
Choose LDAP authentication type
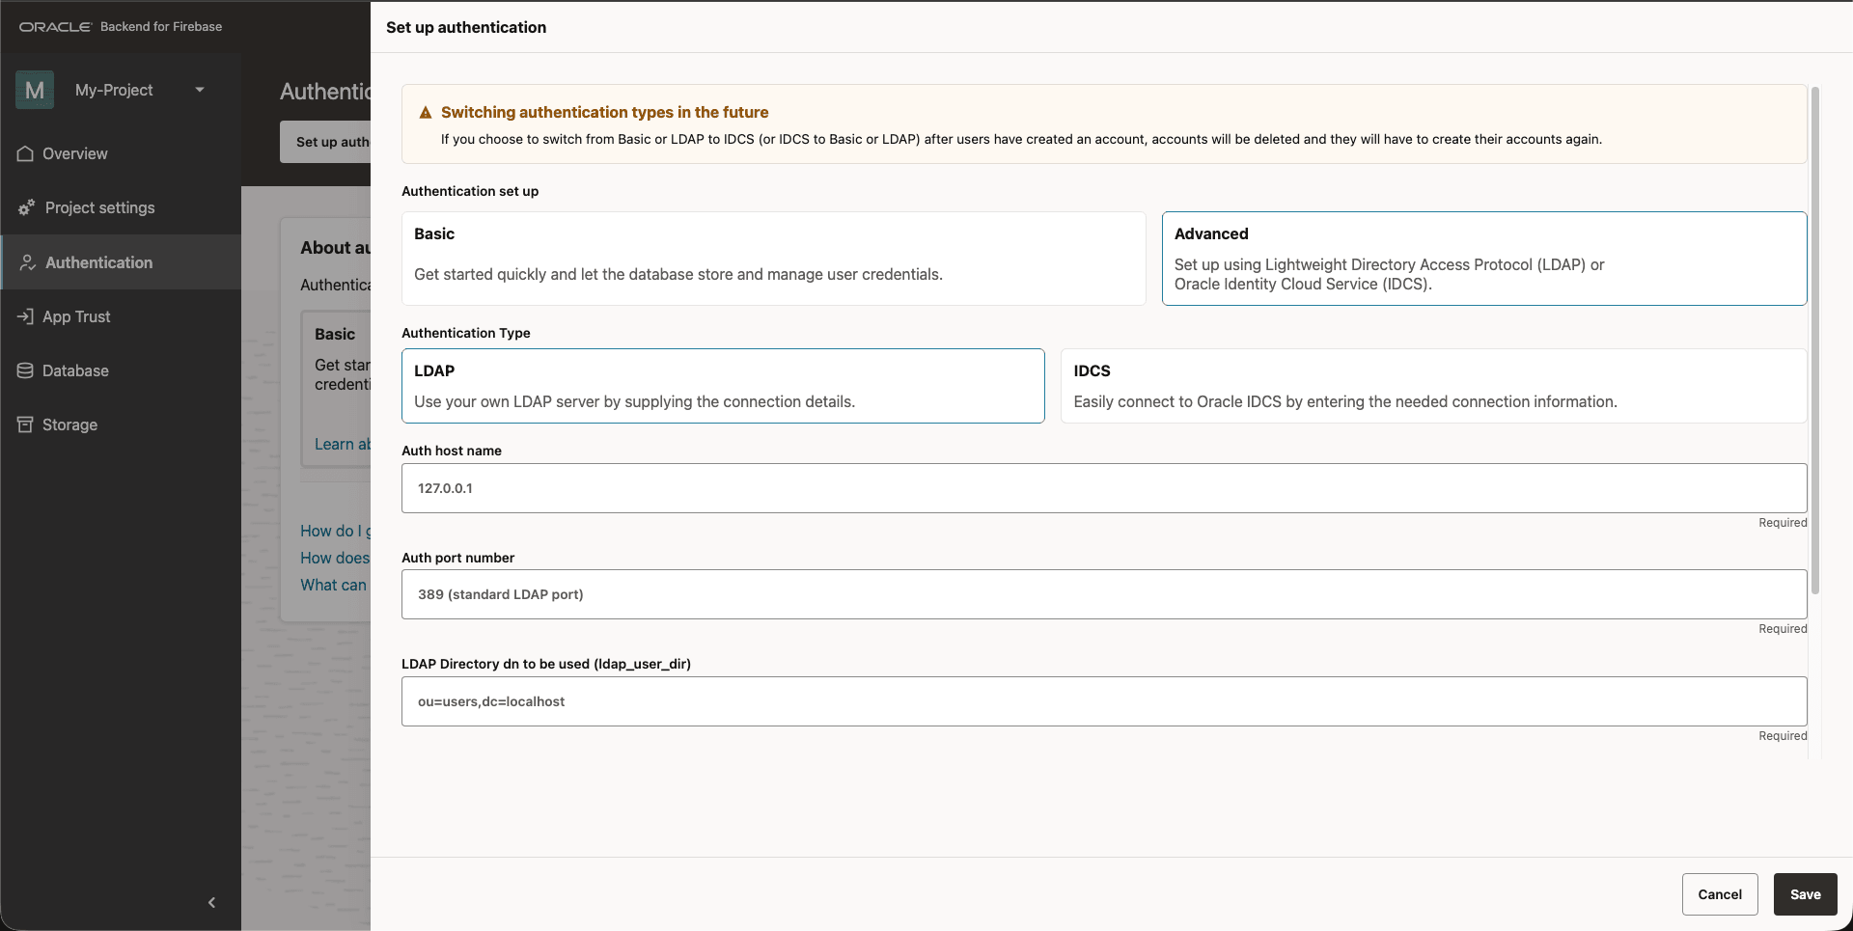[723, 386]
